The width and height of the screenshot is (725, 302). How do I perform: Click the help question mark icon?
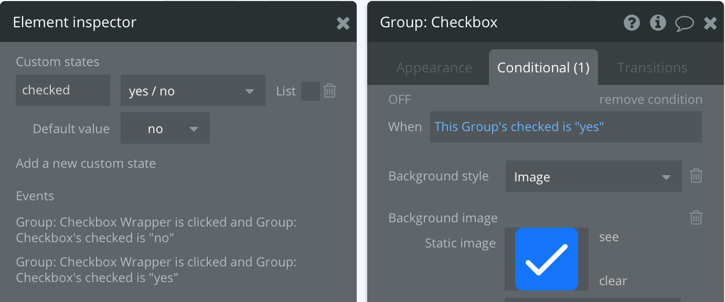[x=632, y=23]
